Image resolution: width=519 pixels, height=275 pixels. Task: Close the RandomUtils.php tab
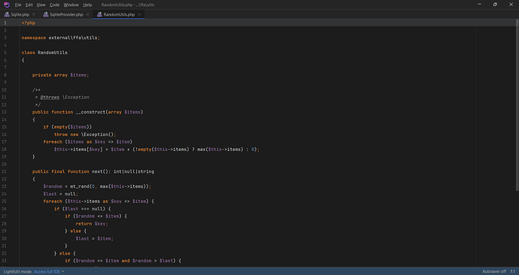pyautogui.click(x=139, y=14)
